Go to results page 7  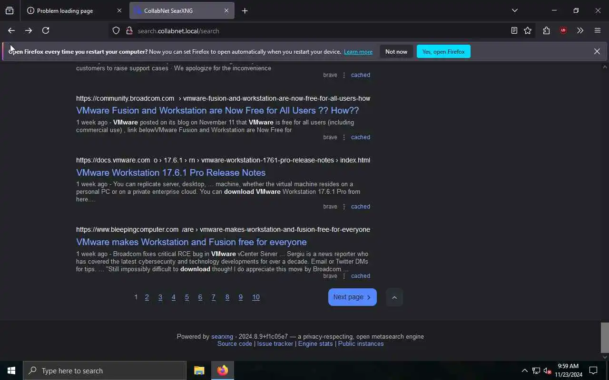(214, 297)
